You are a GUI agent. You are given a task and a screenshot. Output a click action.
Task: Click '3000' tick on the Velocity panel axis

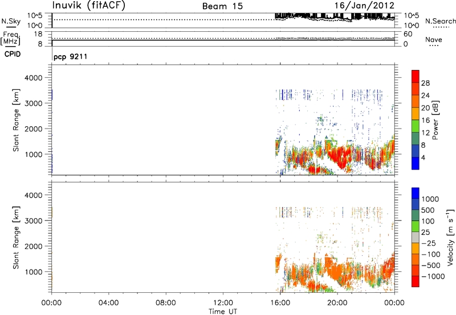34,221
